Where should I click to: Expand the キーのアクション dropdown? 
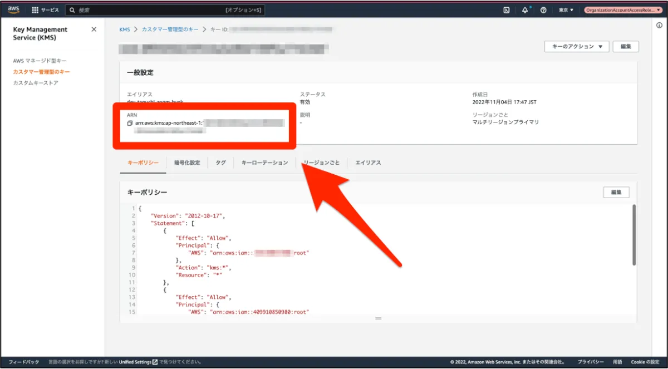576,47
